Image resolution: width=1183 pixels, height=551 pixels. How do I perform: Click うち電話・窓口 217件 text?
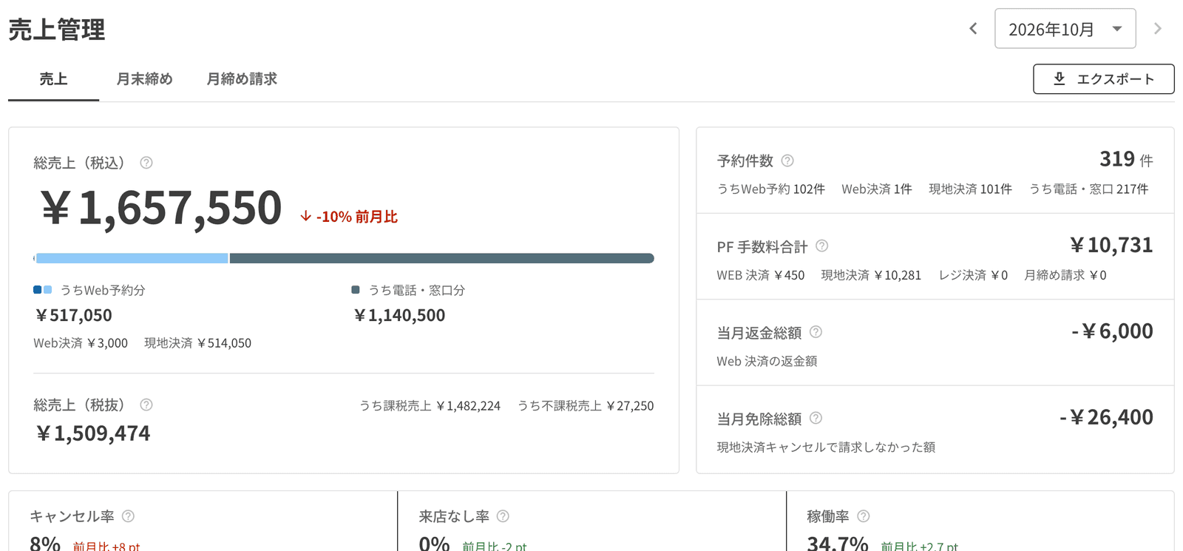(1088, 189)
